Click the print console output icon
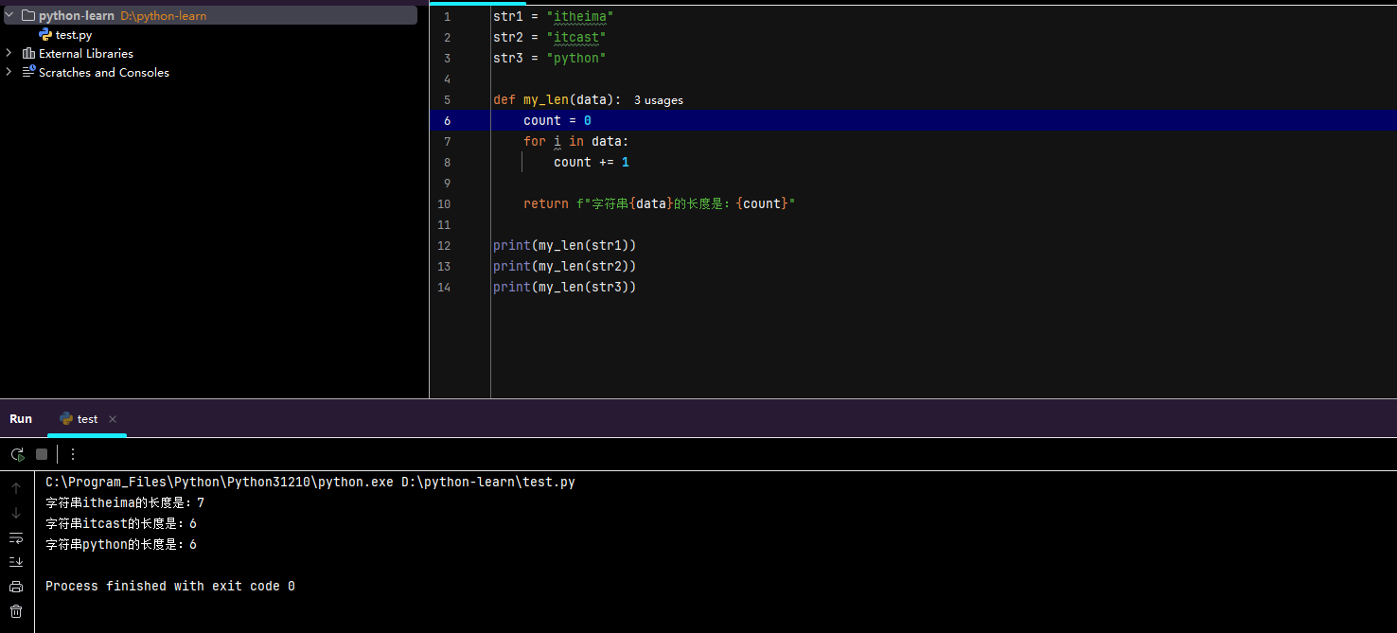This screenshot has width=1397, height=633. click(16, 587)
